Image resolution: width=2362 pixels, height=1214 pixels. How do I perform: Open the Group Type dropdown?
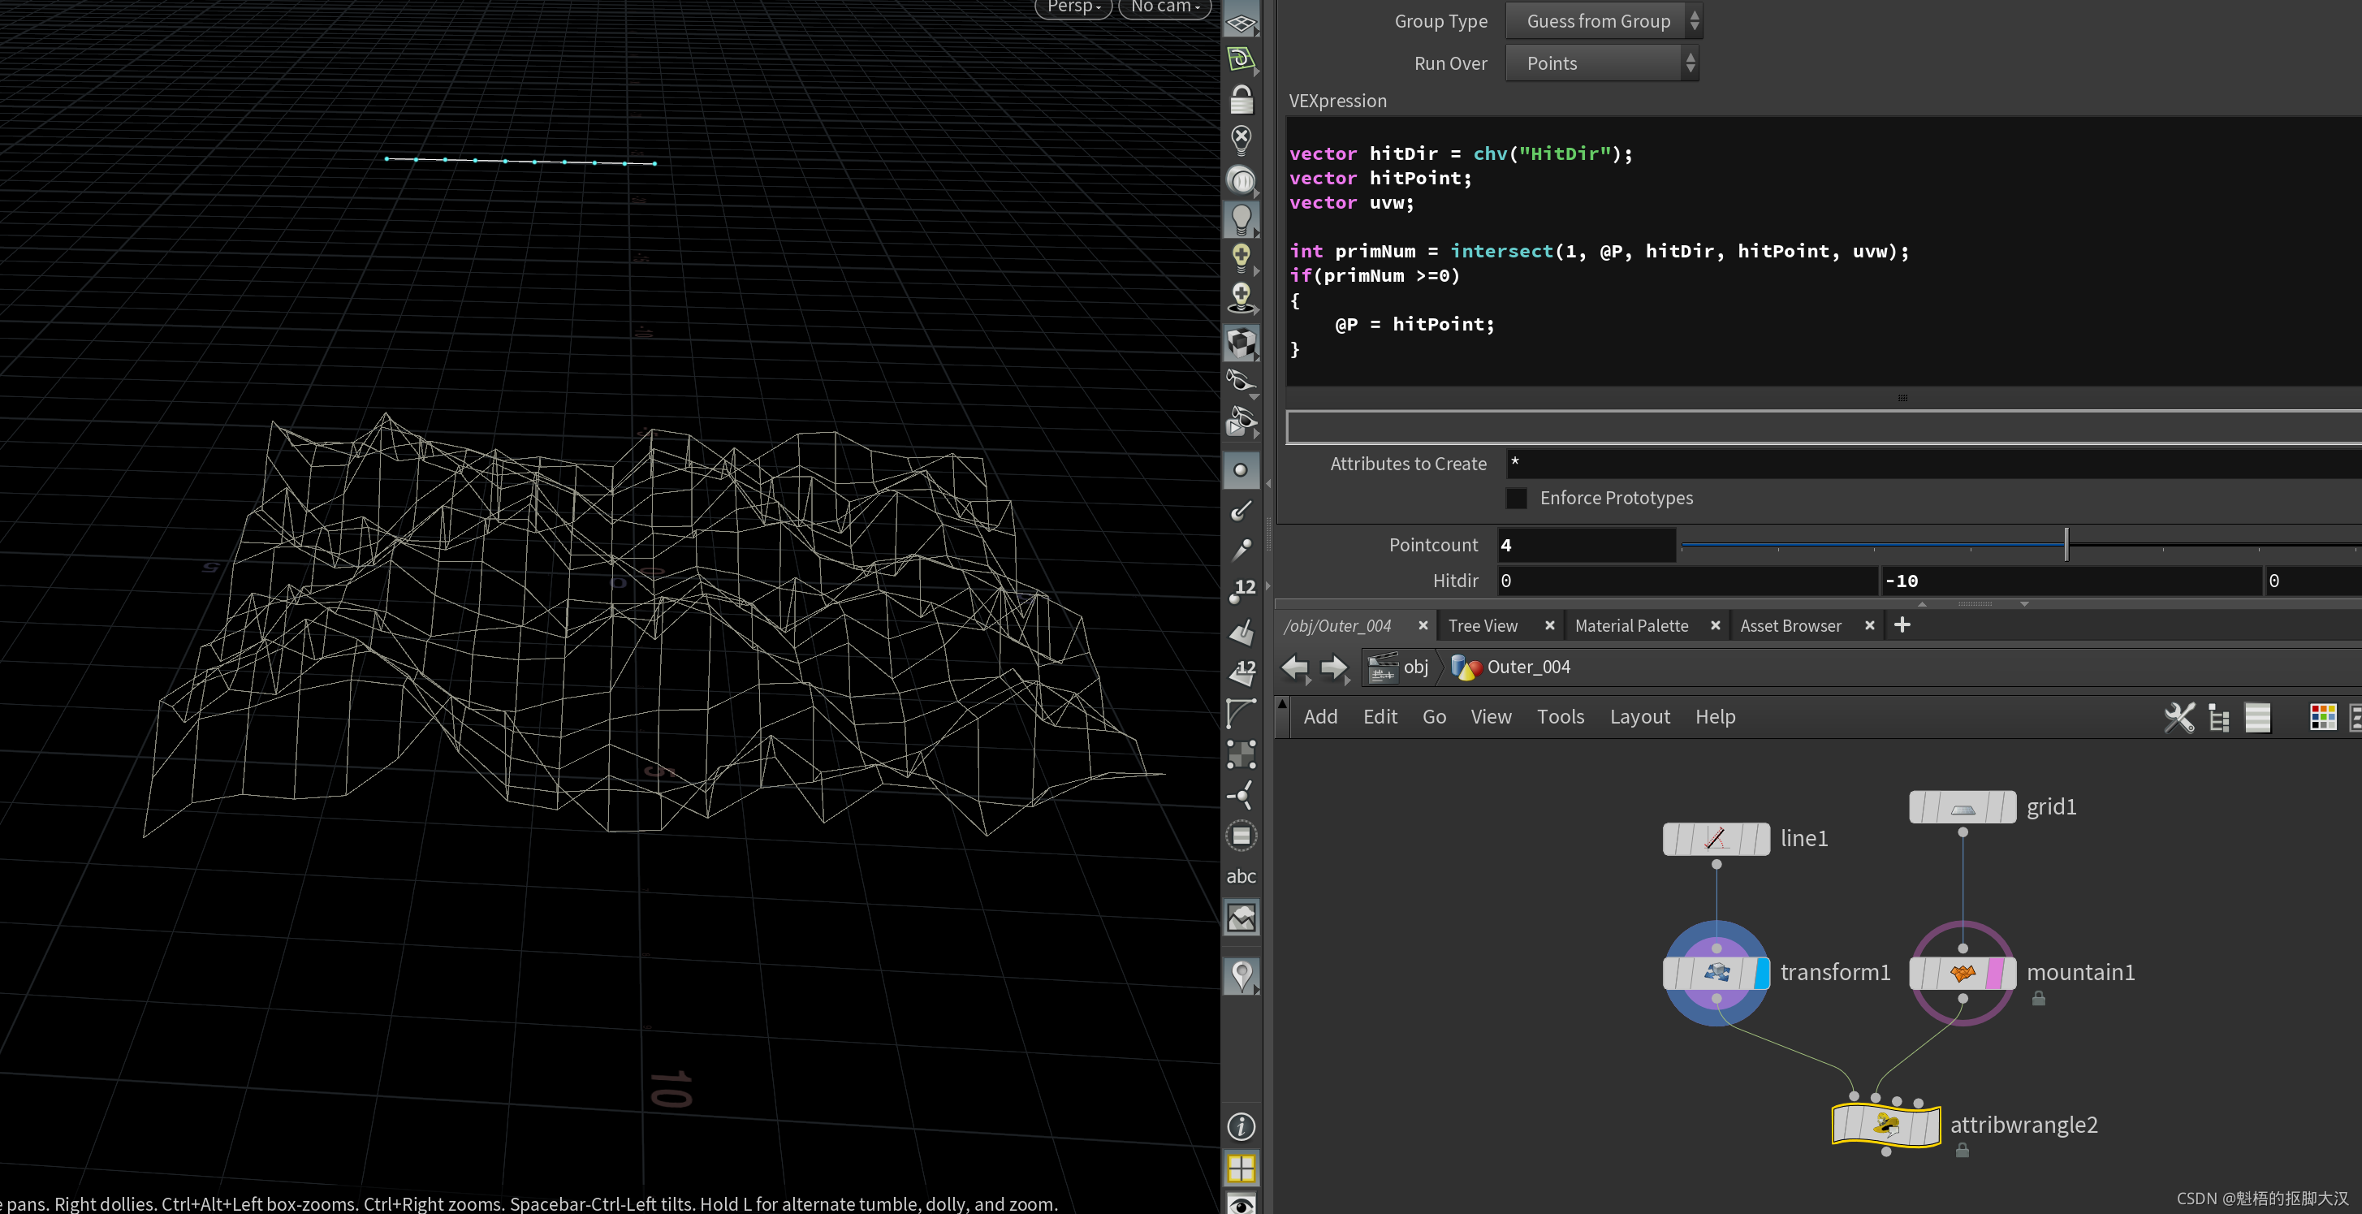coord(1603,21)
